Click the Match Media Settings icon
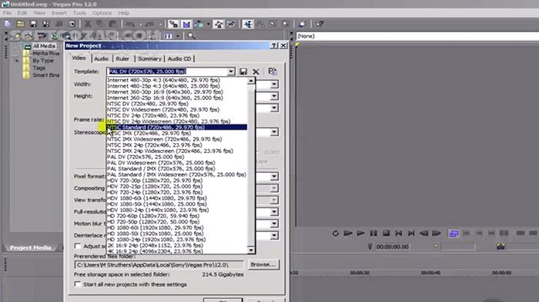The height and width of the screenshot is (302, 539). tap(273, 71)
